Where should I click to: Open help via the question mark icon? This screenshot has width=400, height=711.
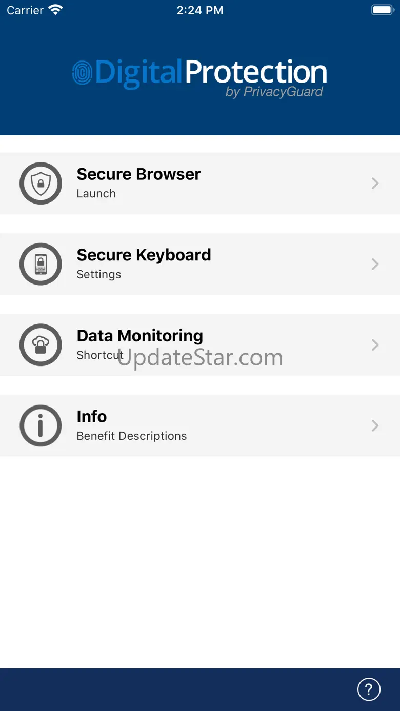click(369, 689)
